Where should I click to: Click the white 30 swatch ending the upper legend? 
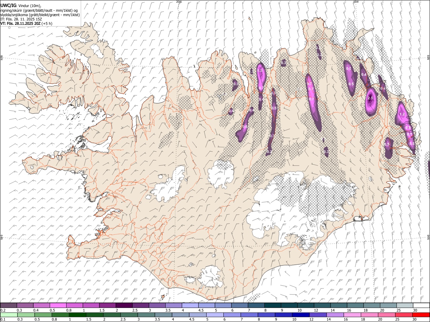tap(421, 306)
